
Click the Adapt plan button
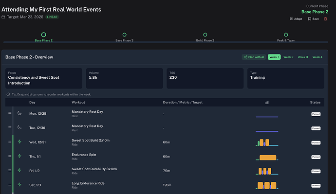pyautogui.click(x=296, y=19)
